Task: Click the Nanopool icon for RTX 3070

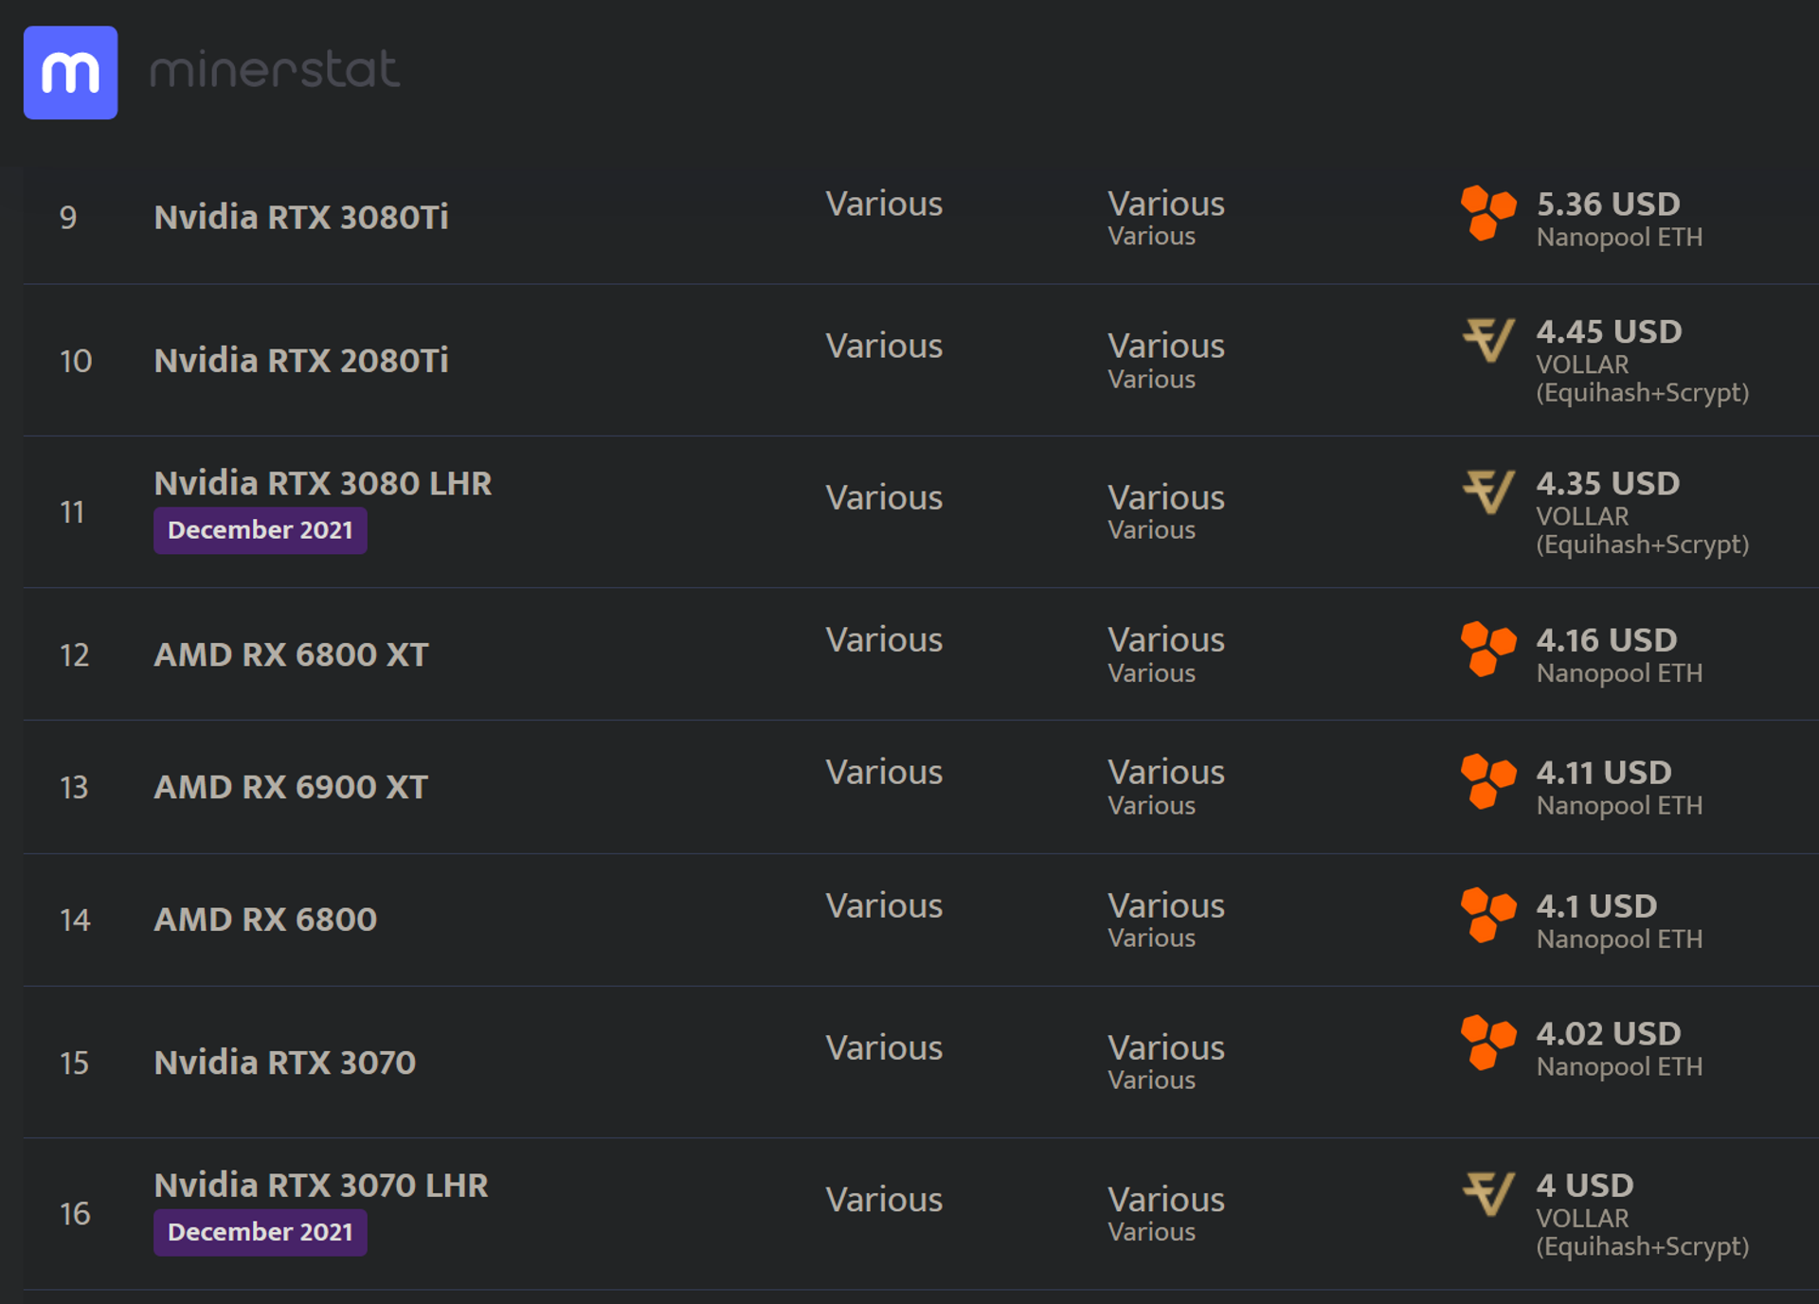Action: click(1487, 1042)
